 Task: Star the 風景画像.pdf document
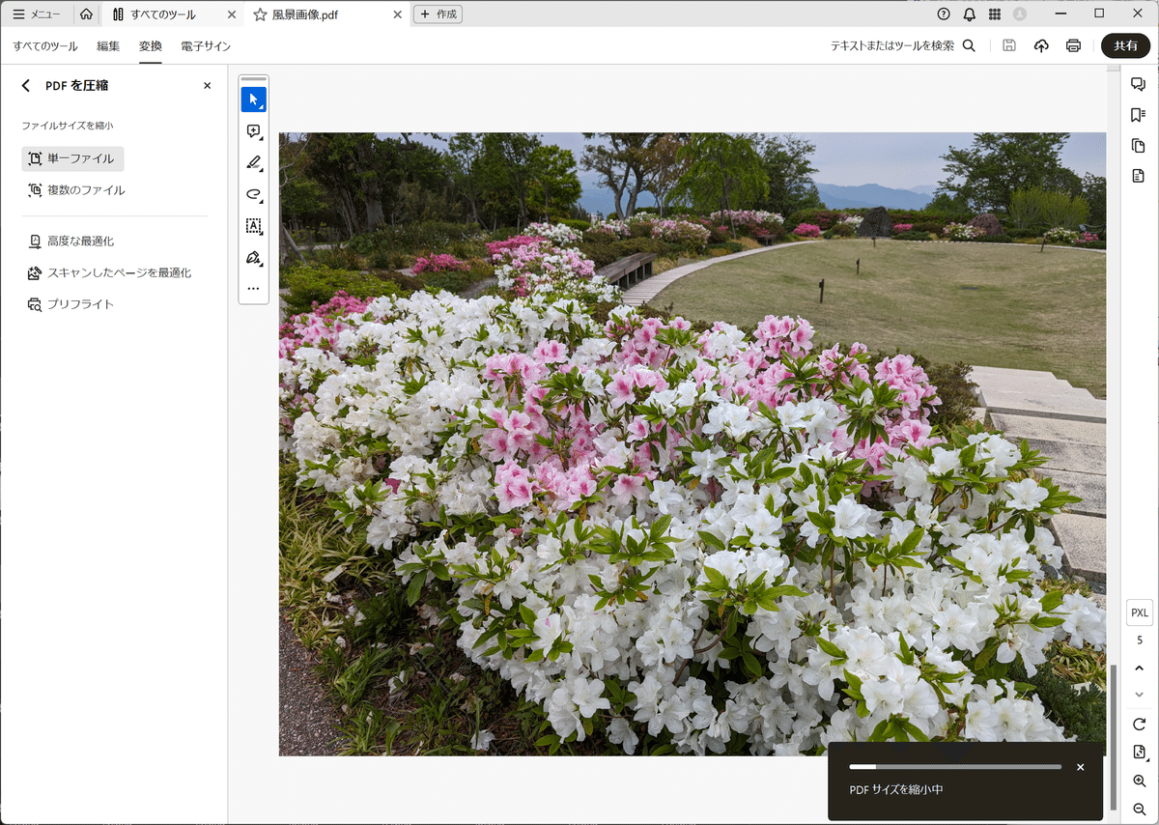(x=260, y=14)
